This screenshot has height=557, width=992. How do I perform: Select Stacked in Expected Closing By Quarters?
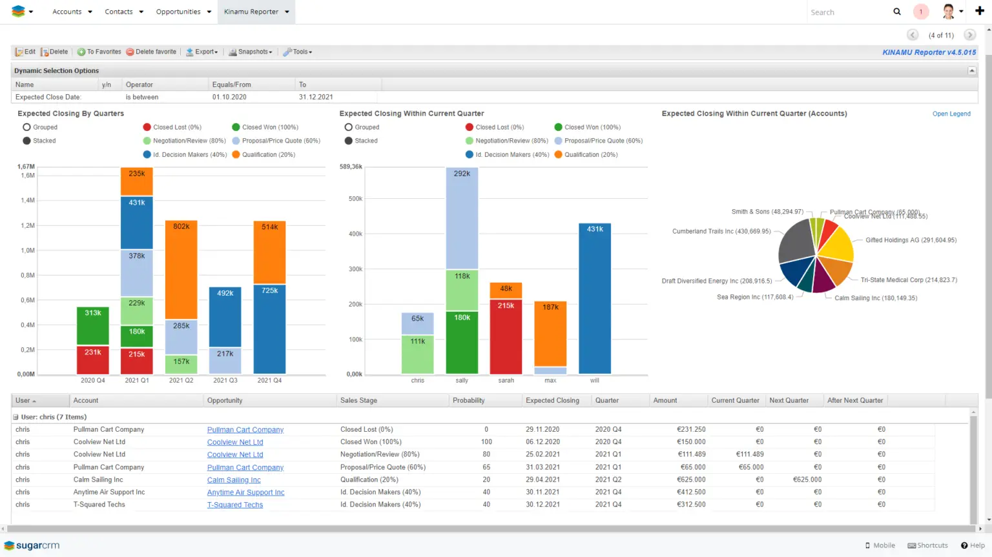pos(27,141)
